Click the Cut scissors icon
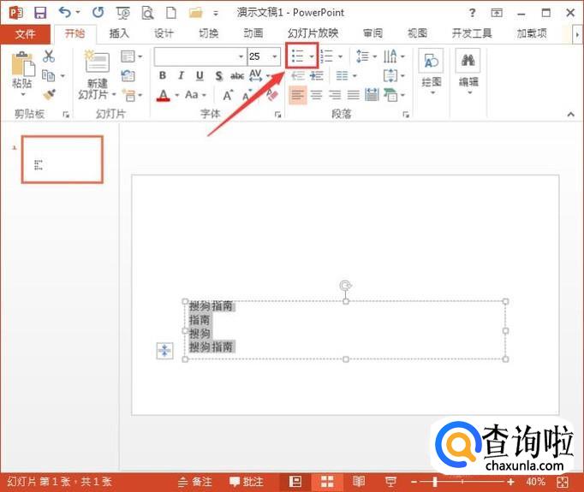Viewport: 584px width, 492px height. 49,56
